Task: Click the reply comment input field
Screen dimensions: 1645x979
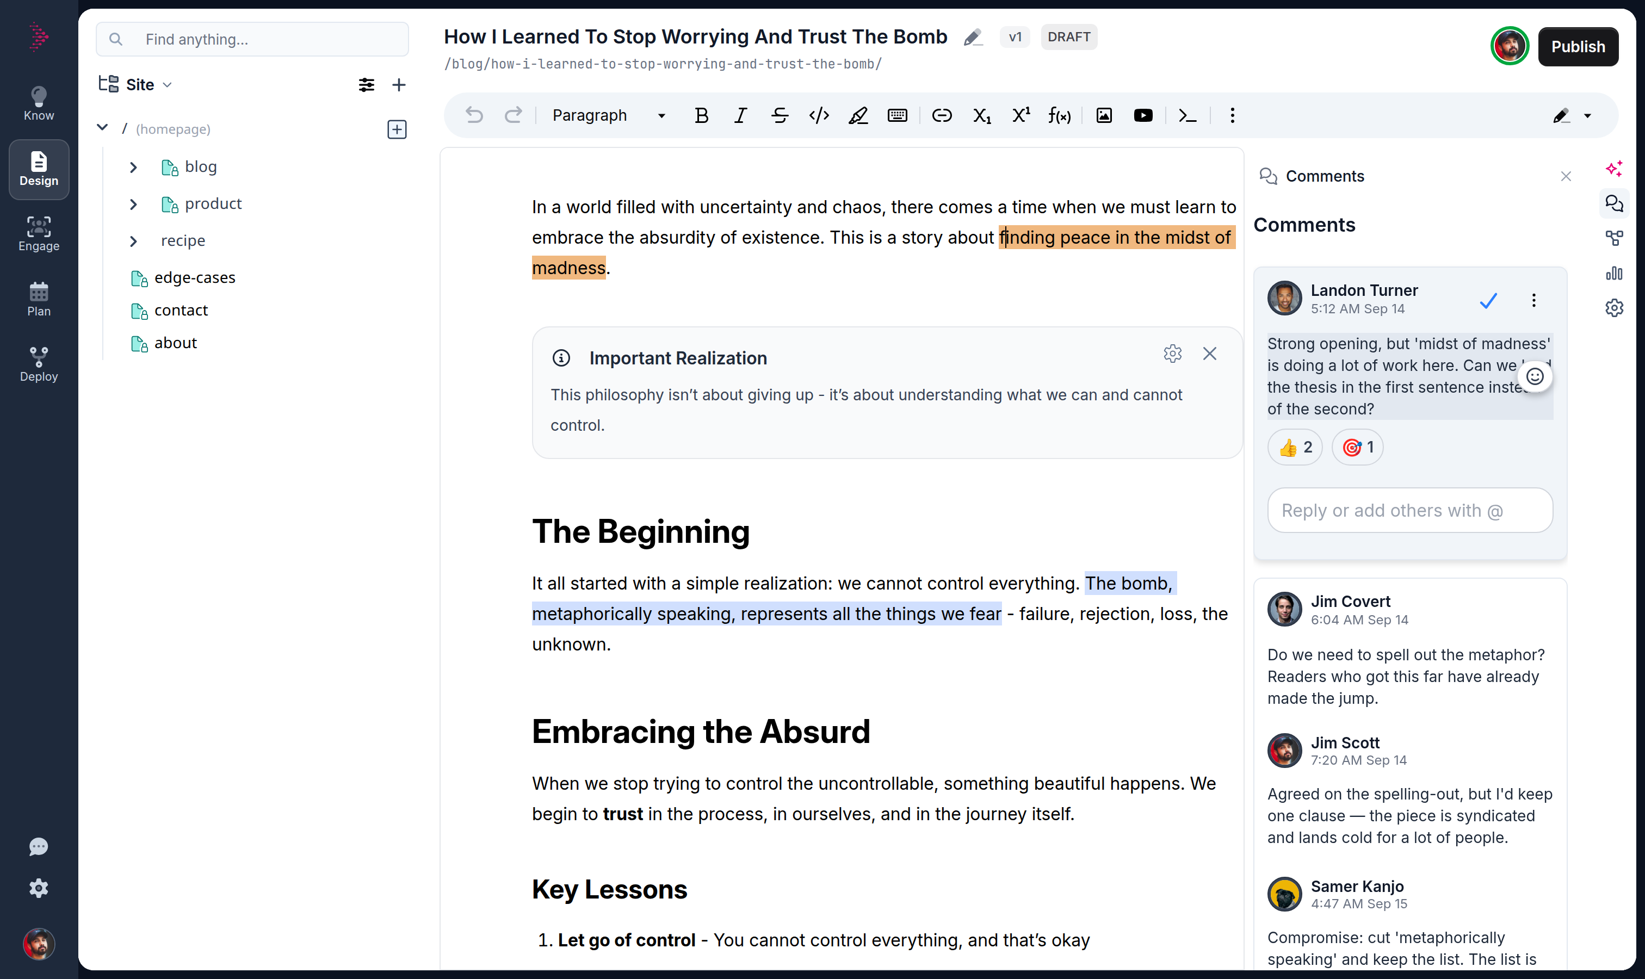Action: click(1409, 510)
